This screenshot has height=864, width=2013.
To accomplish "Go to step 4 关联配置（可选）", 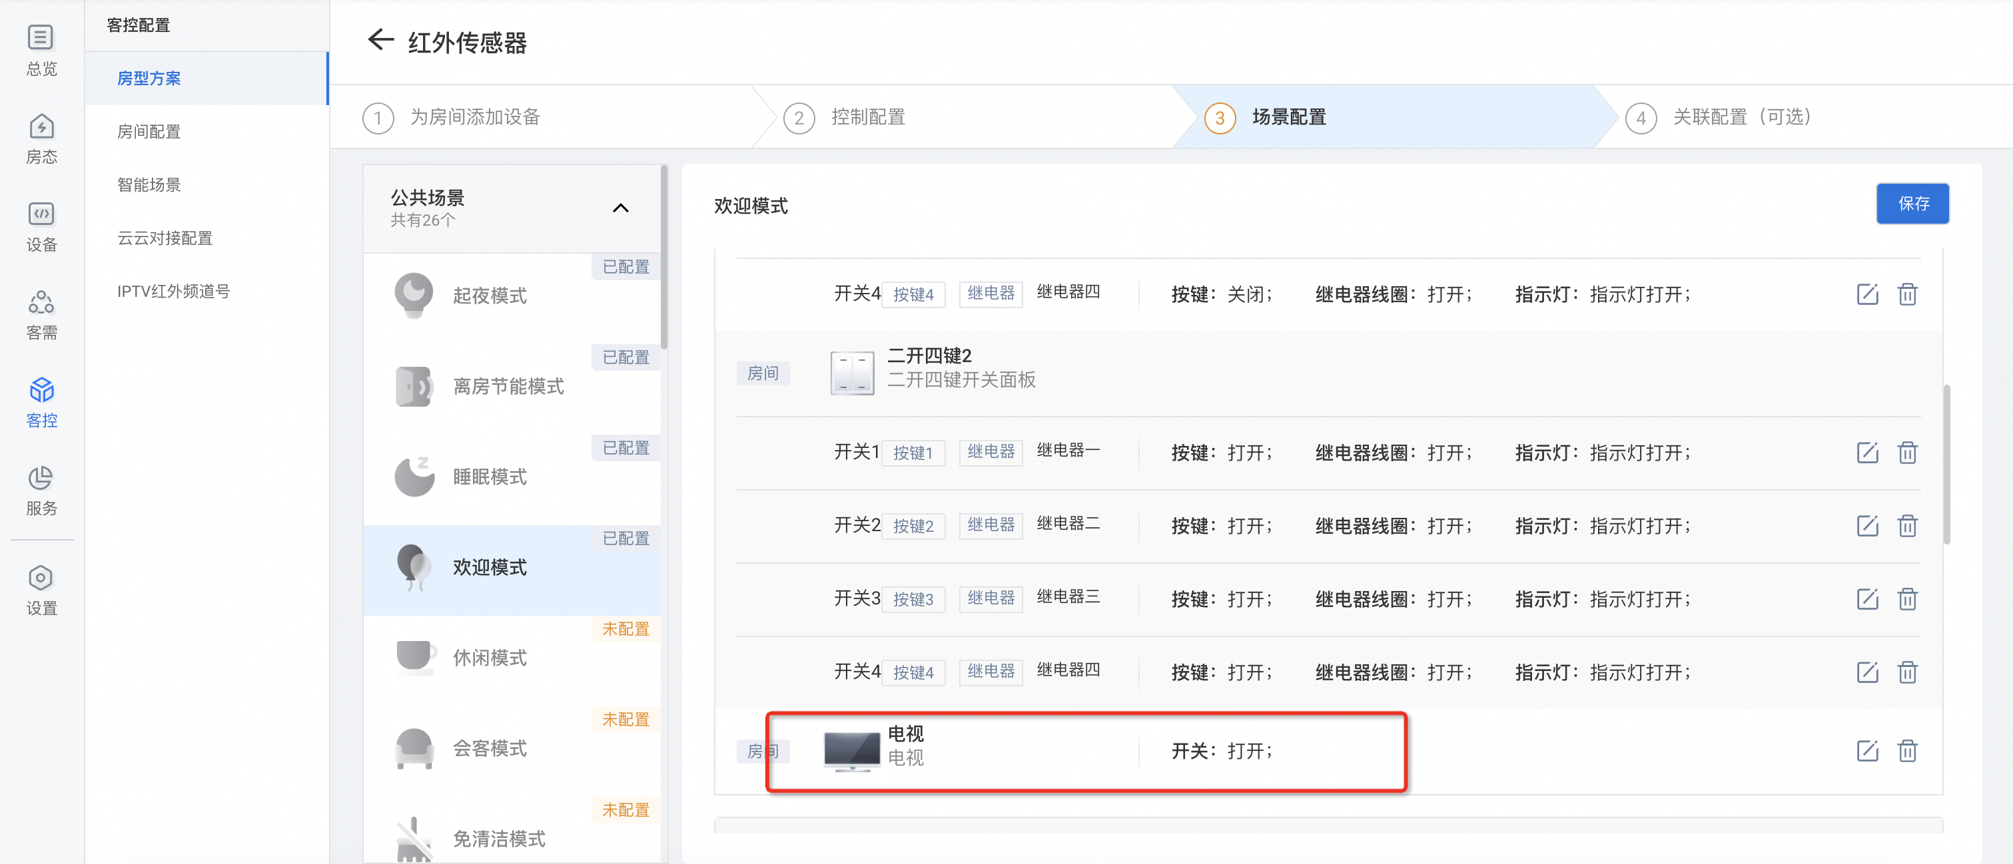I will (x=1739, y=117).
